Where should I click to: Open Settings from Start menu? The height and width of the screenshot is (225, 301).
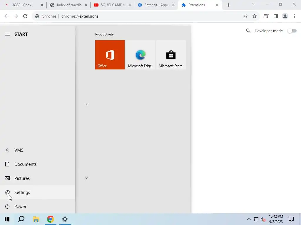pos(38,192)
